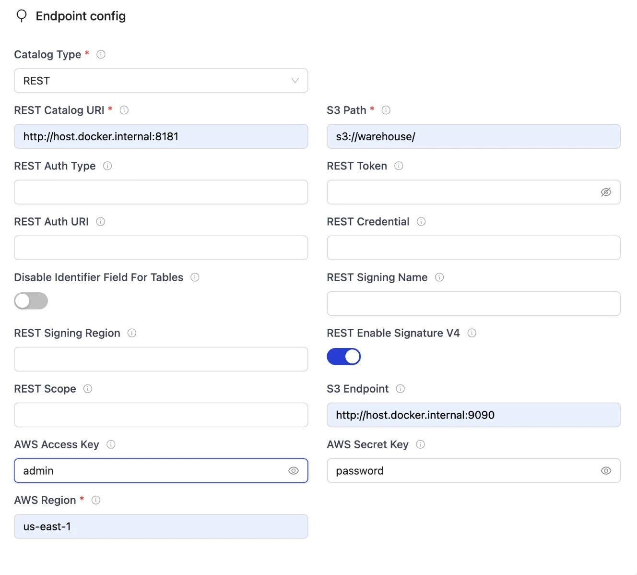The width and height of the screenshot is (637, 575).
Task: Click the info icon beside REST Credential
Action: pos(421,222)
